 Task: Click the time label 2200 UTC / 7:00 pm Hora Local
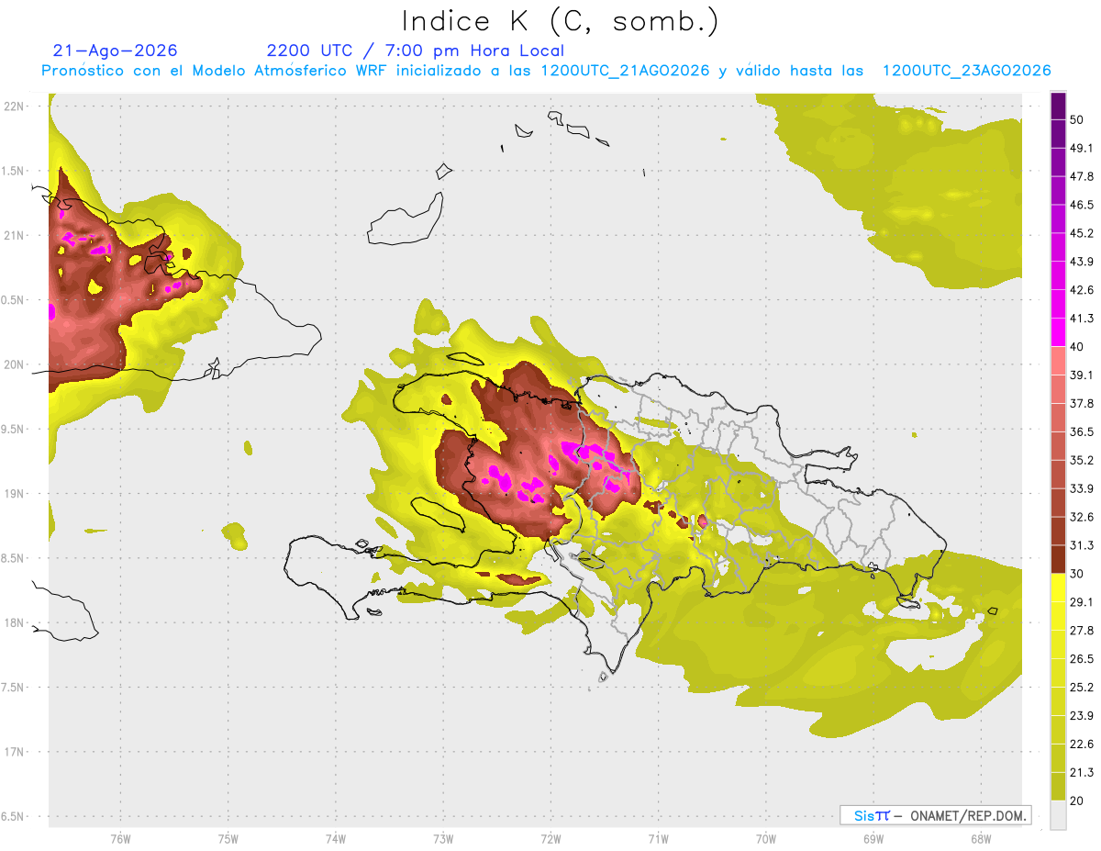tap(415, 50)
